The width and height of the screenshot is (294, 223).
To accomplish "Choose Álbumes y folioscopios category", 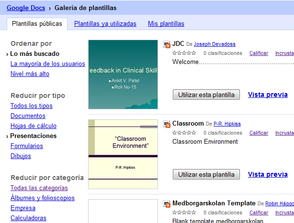I will [x=42, y=198].
